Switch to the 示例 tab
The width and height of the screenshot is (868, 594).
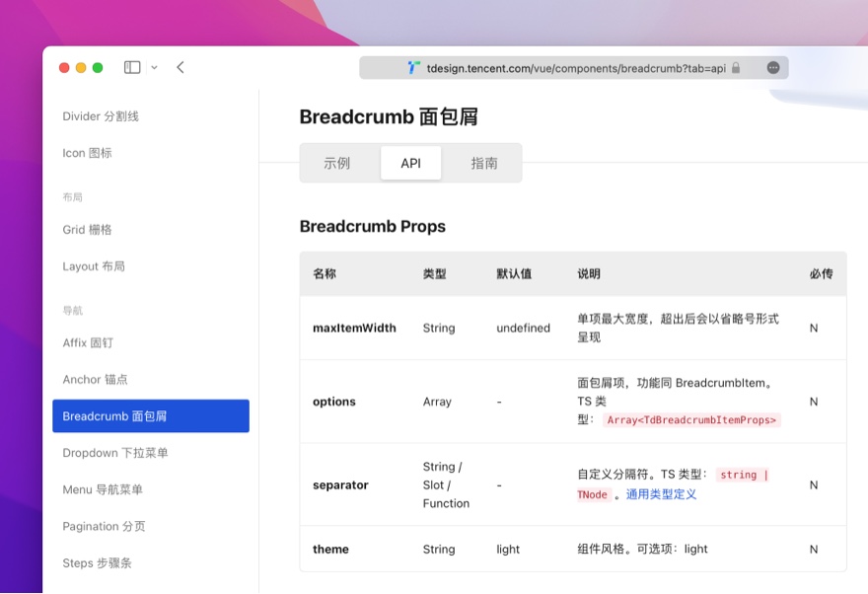pos(339,163)
